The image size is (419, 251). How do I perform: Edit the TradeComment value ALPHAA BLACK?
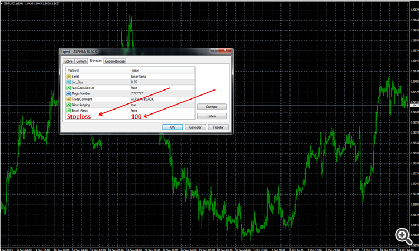coord(163,99)
